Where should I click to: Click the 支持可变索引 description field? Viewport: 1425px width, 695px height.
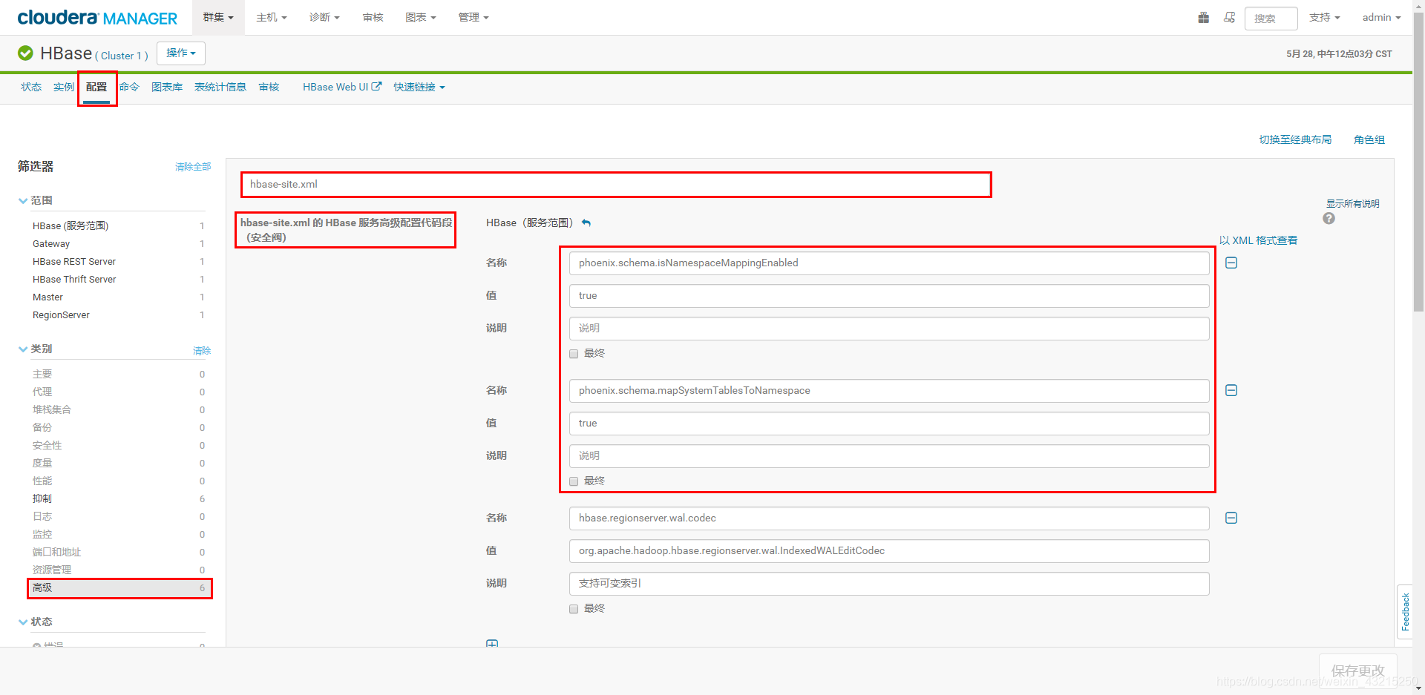click(x=889, y=584)
